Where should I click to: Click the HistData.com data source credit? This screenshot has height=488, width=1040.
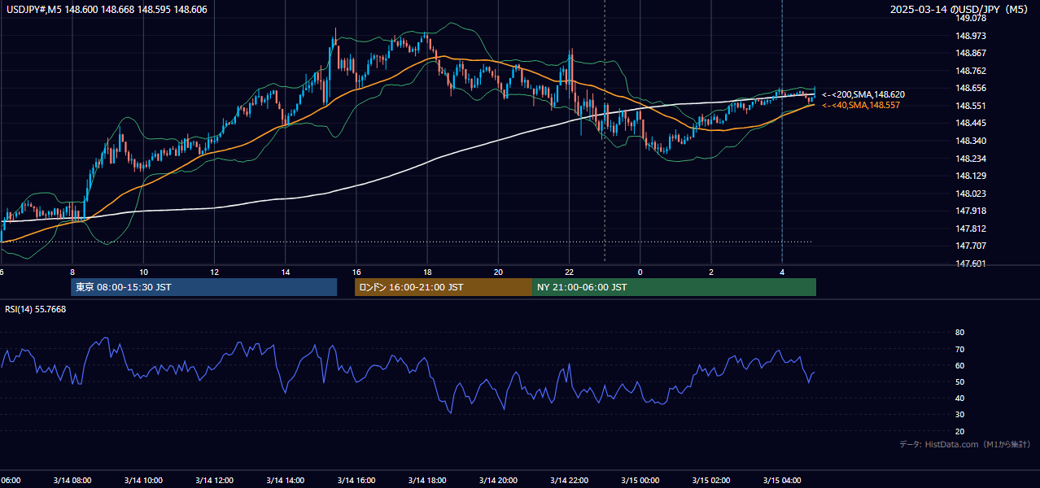(x=964, y=444)
